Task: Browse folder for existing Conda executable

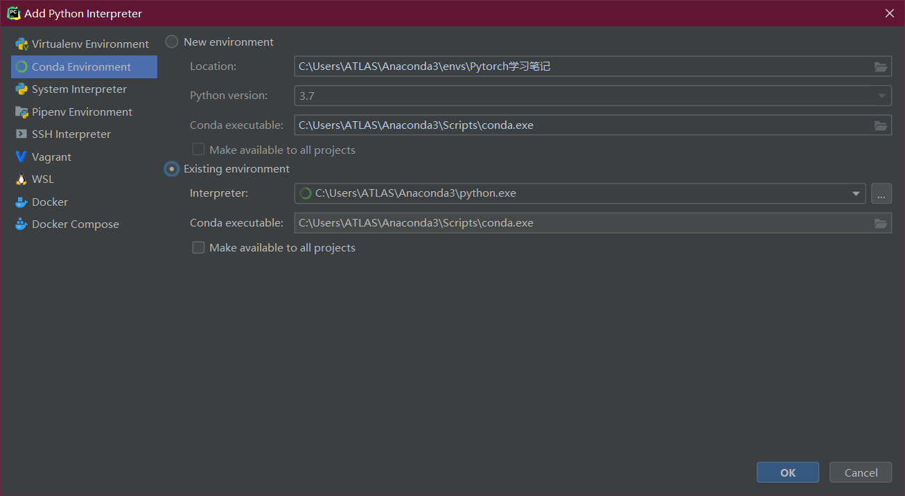Action: point(881,223)
